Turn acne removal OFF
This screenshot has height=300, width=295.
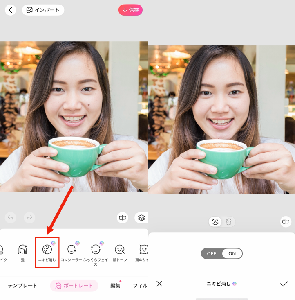pos(212,253)
